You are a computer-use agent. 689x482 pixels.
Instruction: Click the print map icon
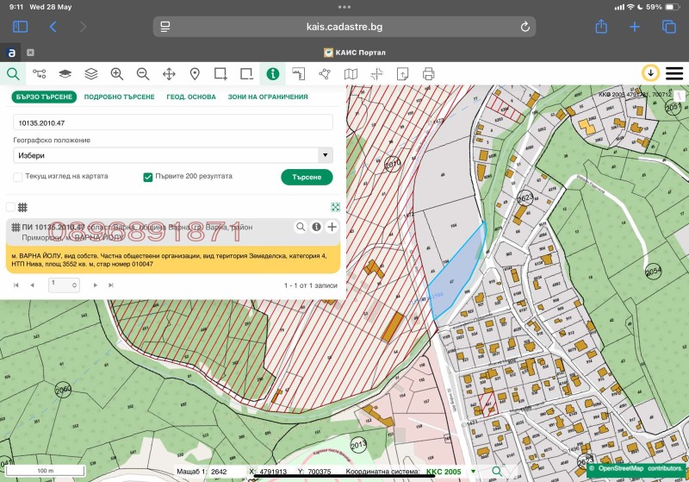428,74
